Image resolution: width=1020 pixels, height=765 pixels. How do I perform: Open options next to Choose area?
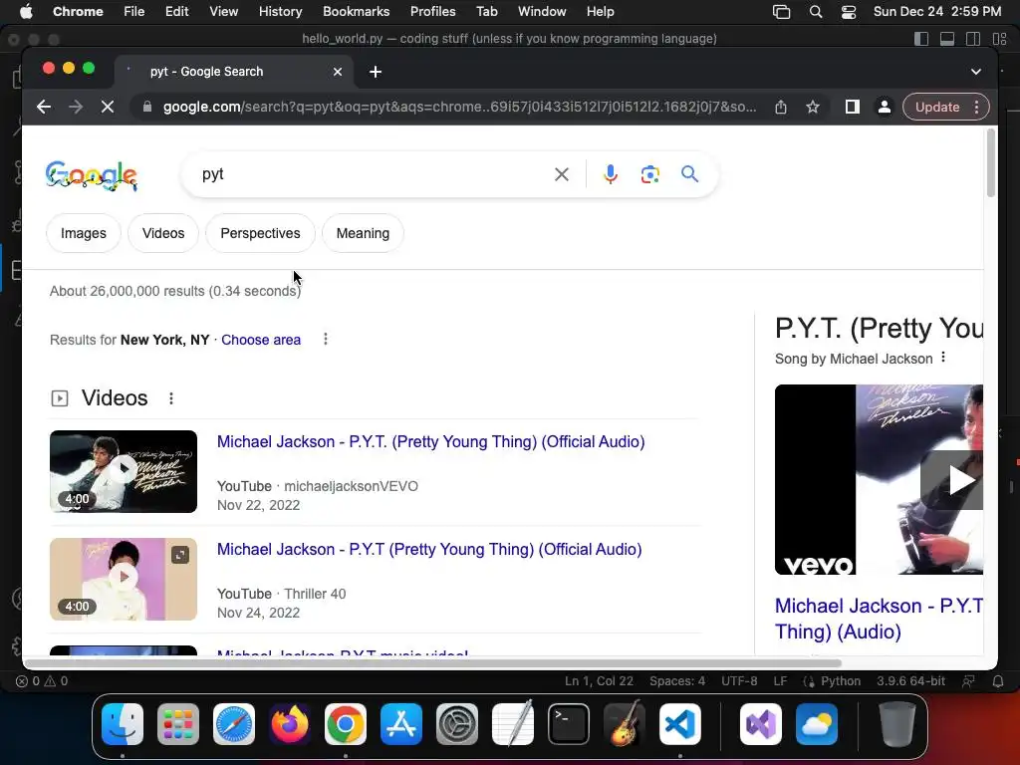[x=326, y=339]
